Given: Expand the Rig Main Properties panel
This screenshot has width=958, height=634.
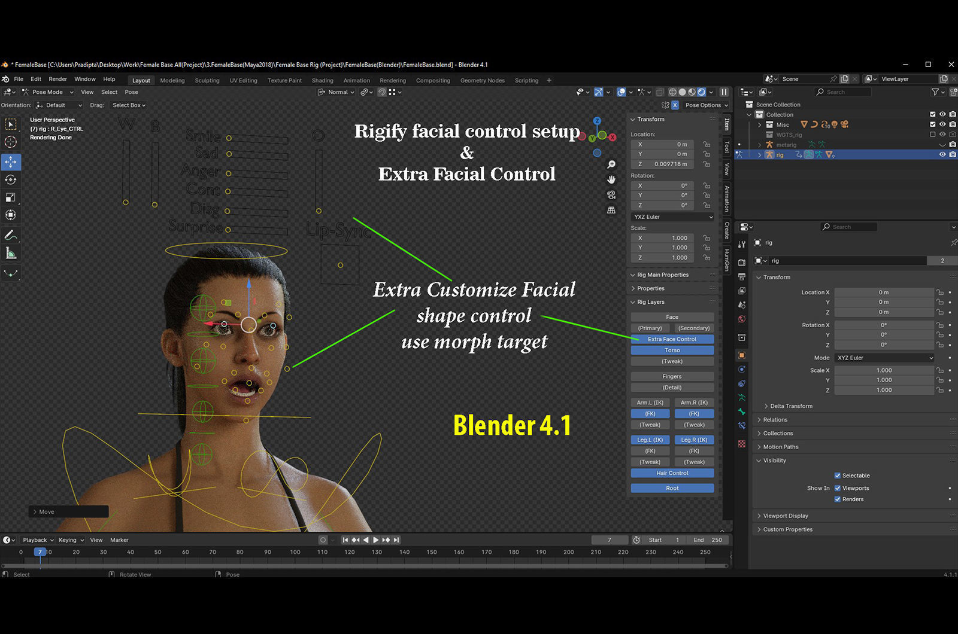Looking at the screenshot, I should (x=662, y=275).
